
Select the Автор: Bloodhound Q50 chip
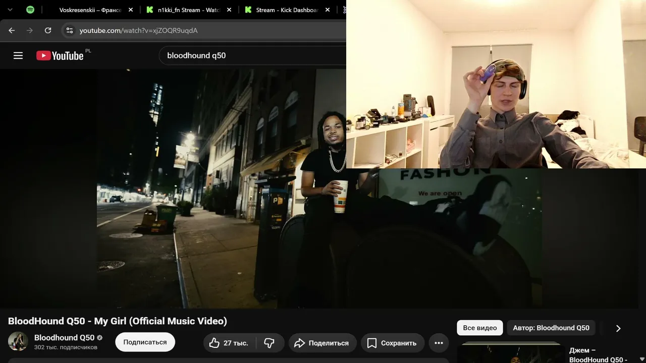(x=551, y=328)
